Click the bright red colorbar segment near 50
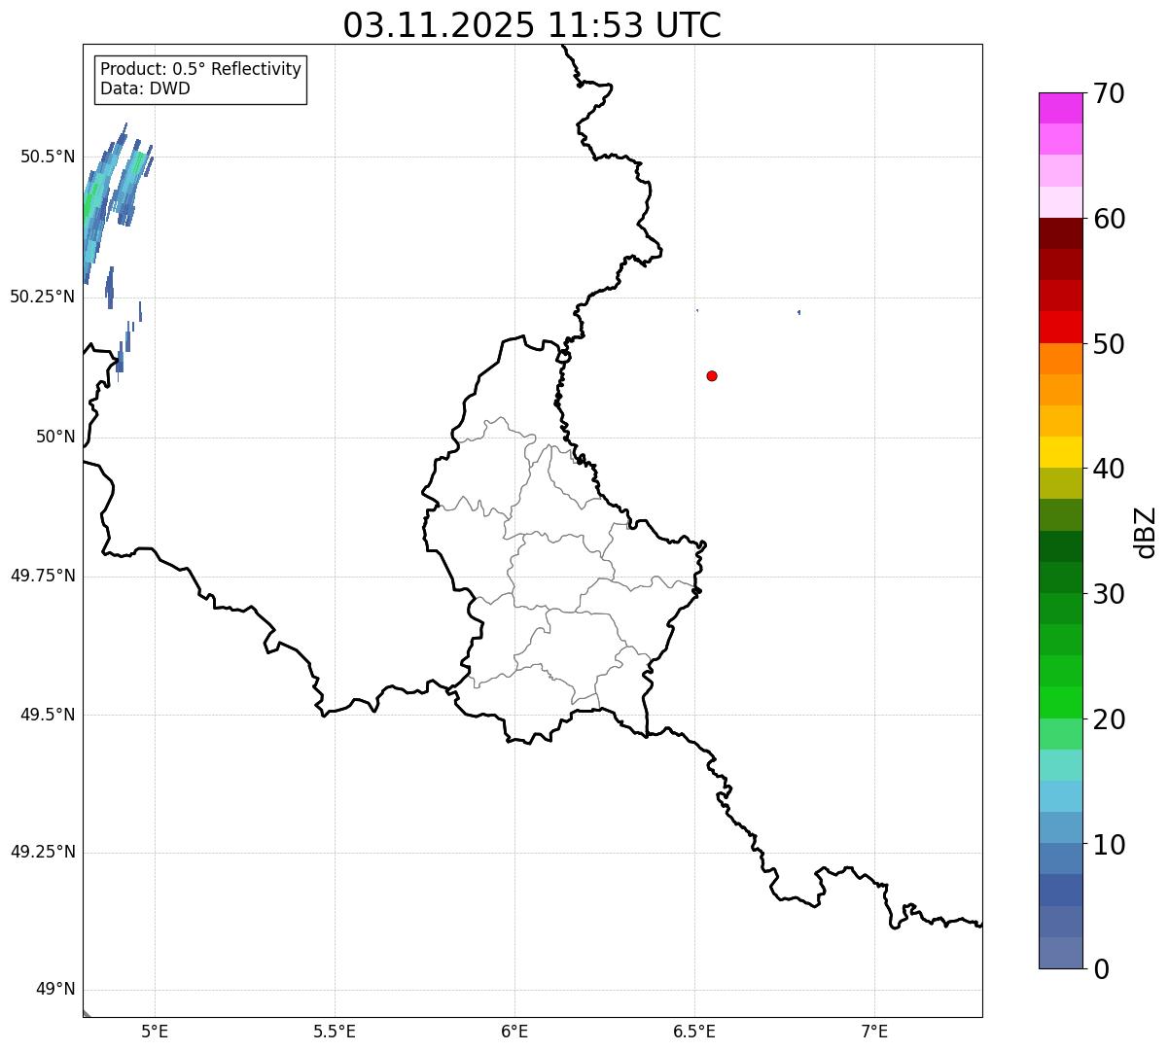The image size is (1169, 1051). (1060, 328)
